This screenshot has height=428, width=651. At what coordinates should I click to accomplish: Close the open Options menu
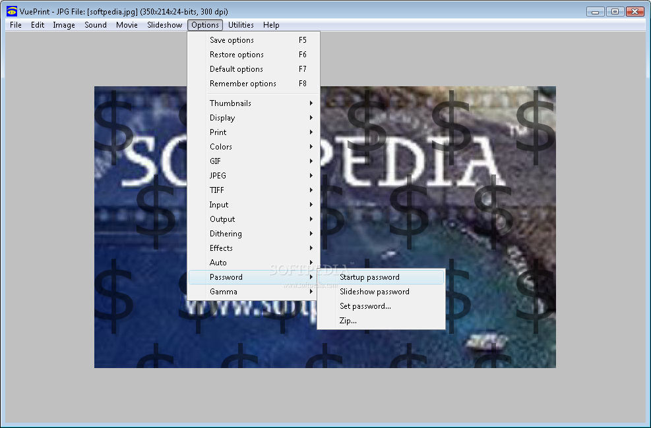pyautogui.click(x=205, y=25)
